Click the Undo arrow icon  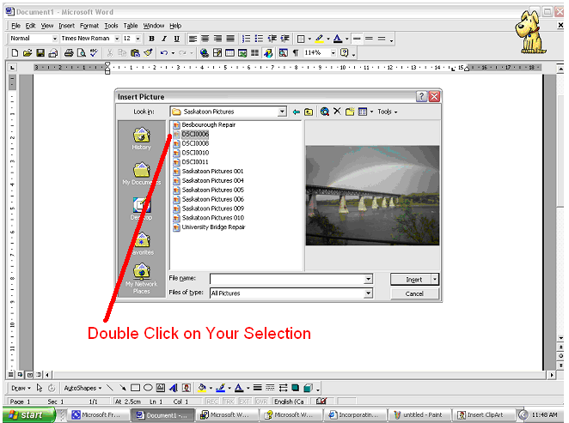coord(164,53)
